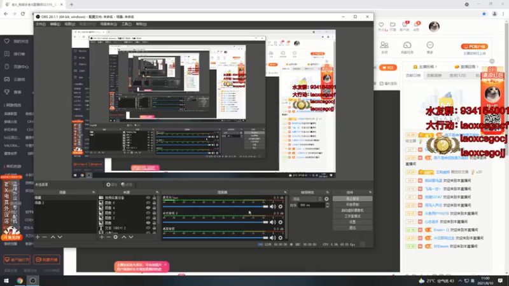Open source properties gear in sources toolbar

[116, 237]
